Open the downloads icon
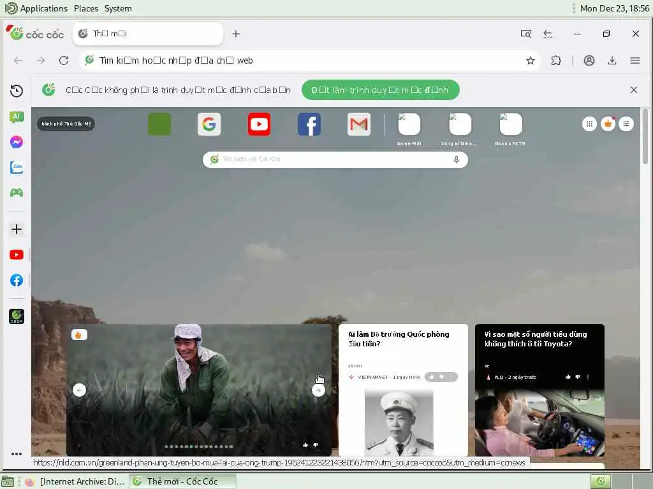 tap(612, 60)
